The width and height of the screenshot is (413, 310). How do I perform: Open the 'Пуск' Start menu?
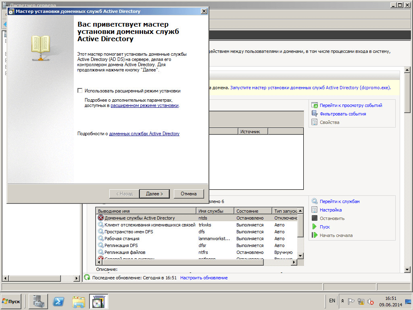point(11,301)
